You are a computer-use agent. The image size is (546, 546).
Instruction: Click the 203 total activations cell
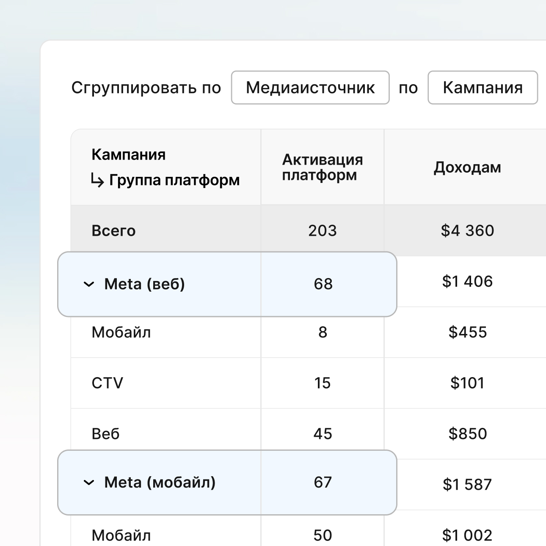322,231
